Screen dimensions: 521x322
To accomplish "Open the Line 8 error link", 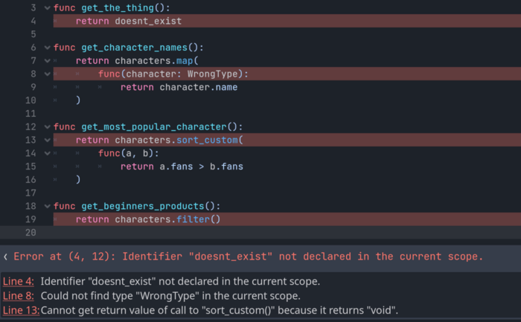I will (19, 295).
